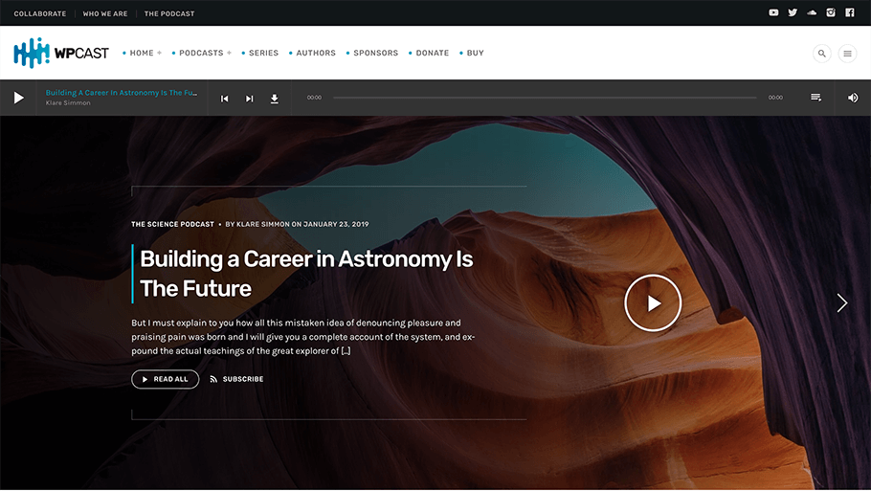Click the RSS icon beside Subscribe
The image size is (871, 491).
pos(213,379)
